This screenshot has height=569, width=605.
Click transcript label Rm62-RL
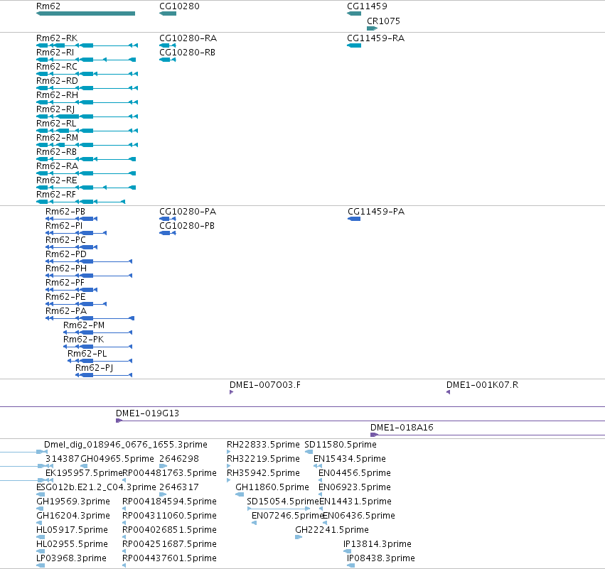click(56, 124)
